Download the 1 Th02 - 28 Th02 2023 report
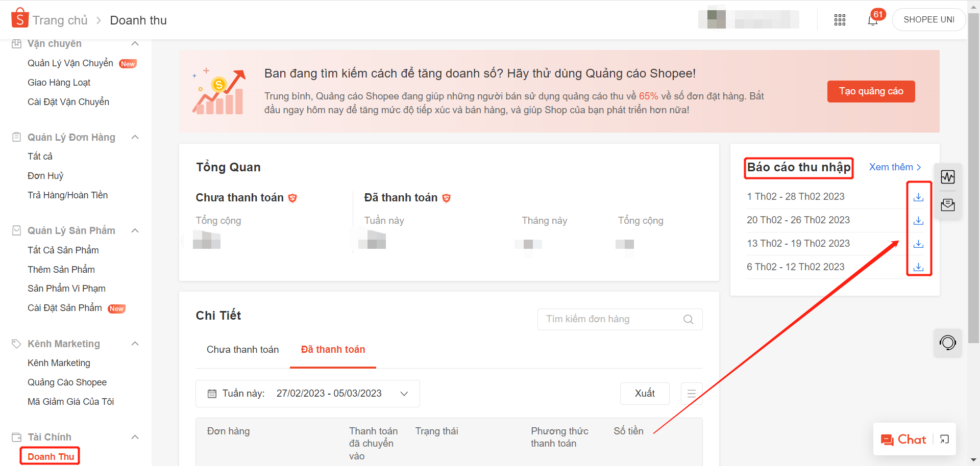 [x=918, y=197]
